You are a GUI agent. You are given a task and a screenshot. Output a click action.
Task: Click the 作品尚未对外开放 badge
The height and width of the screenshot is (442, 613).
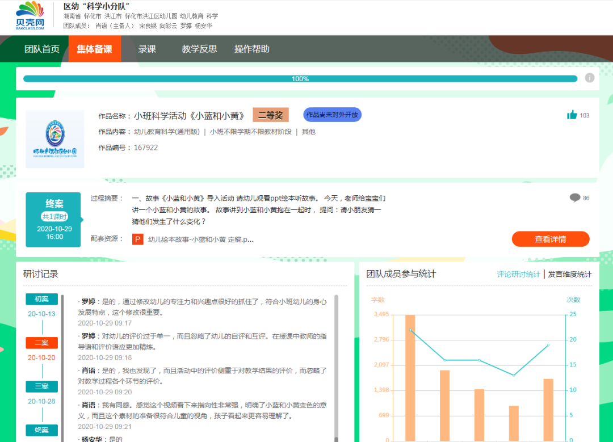coord(332,115)
